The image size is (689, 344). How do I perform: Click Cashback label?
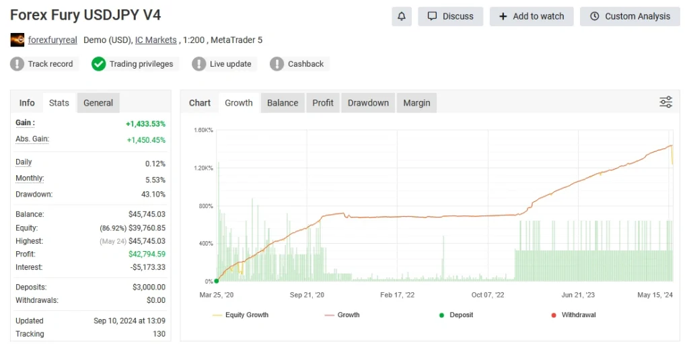point(306,64)
